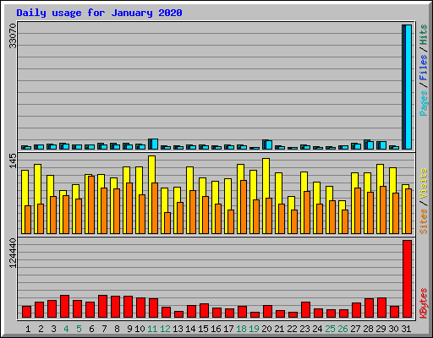This screenshot has width=433, height=338.
Task: Click the day 13 axis label
Action: (x=178, y=329)
